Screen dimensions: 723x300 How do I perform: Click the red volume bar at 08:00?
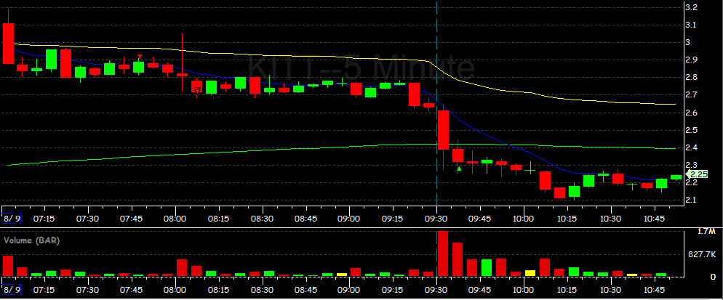182,268
